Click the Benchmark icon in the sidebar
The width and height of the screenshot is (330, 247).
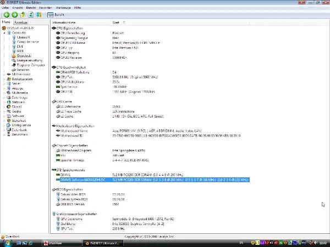8,134
